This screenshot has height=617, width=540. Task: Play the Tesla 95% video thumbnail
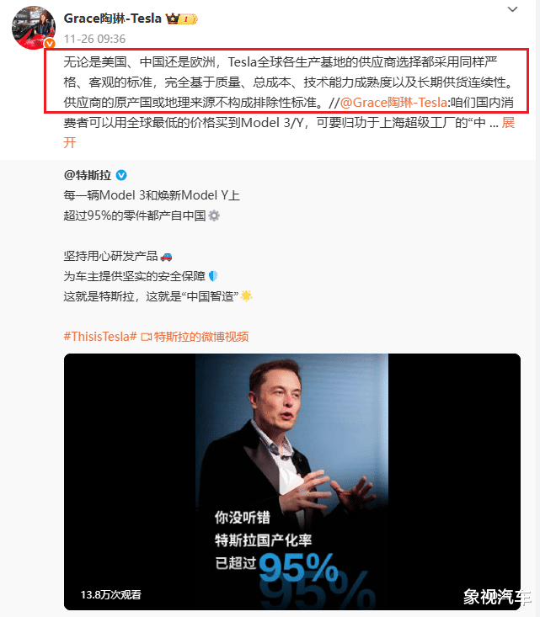pos(291,481)
